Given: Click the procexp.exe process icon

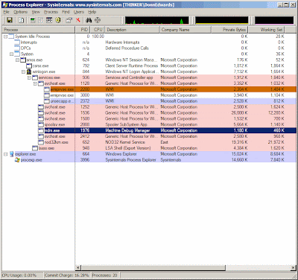Looking at the screenshot, I should (x=17, y=160).
